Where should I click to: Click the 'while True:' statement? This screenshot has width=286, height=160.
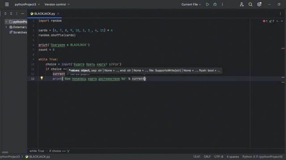(x=48, y=59)
